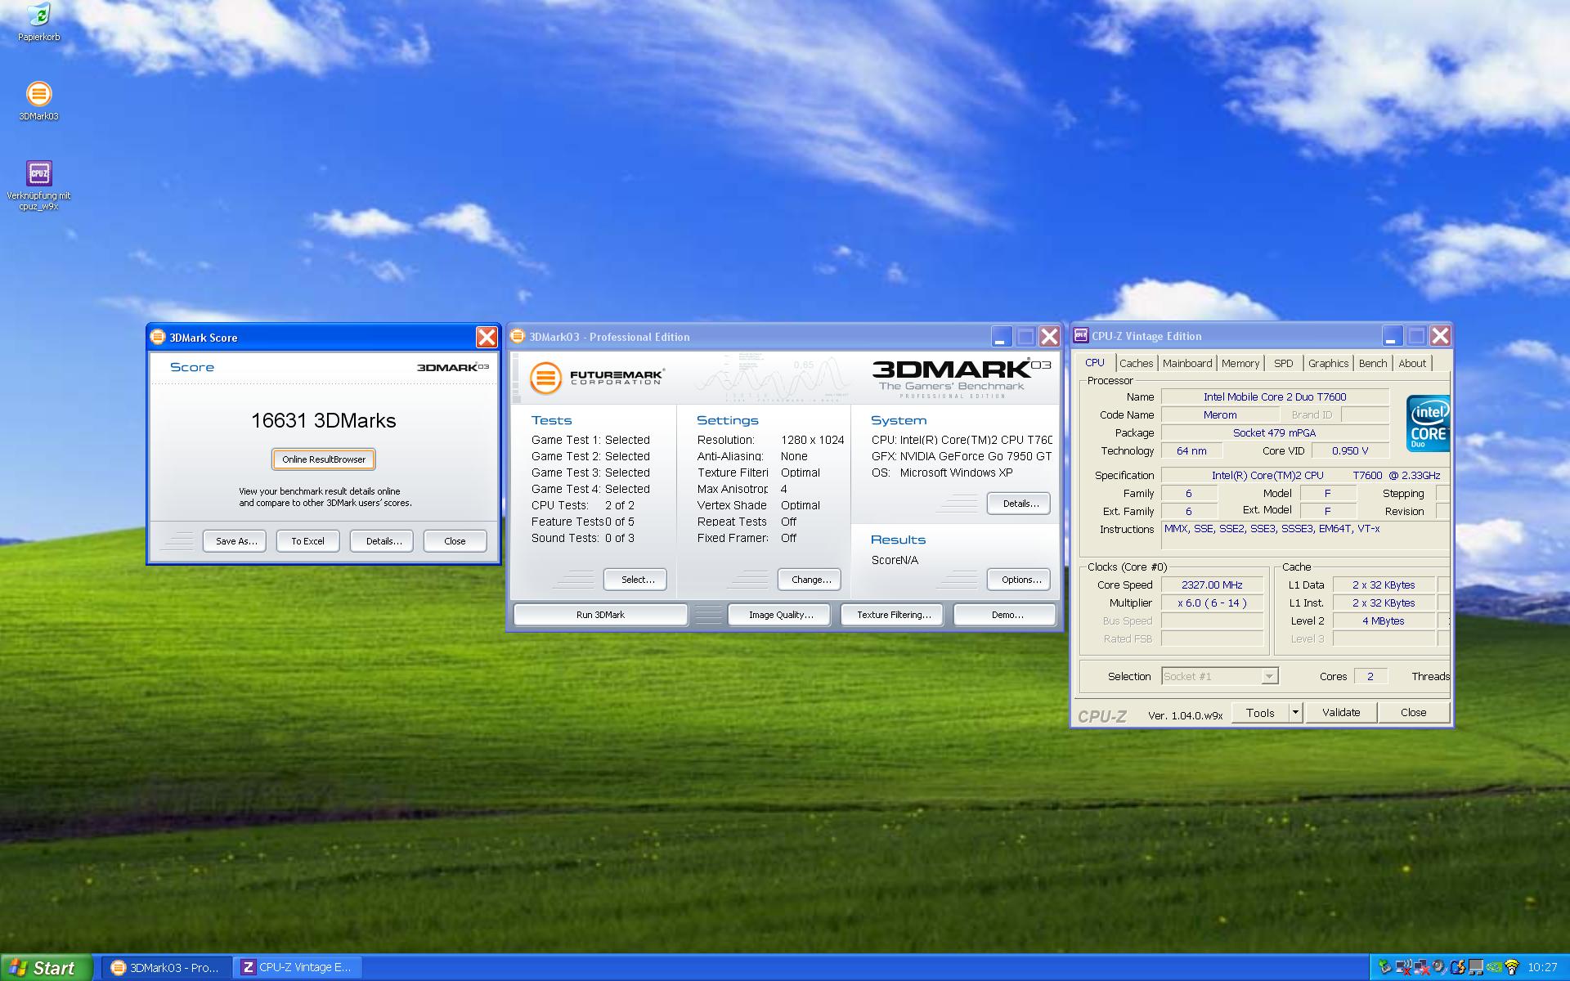Open the Caches tab in CPU-Z

pyautogui.click(x=1136, y=364)
